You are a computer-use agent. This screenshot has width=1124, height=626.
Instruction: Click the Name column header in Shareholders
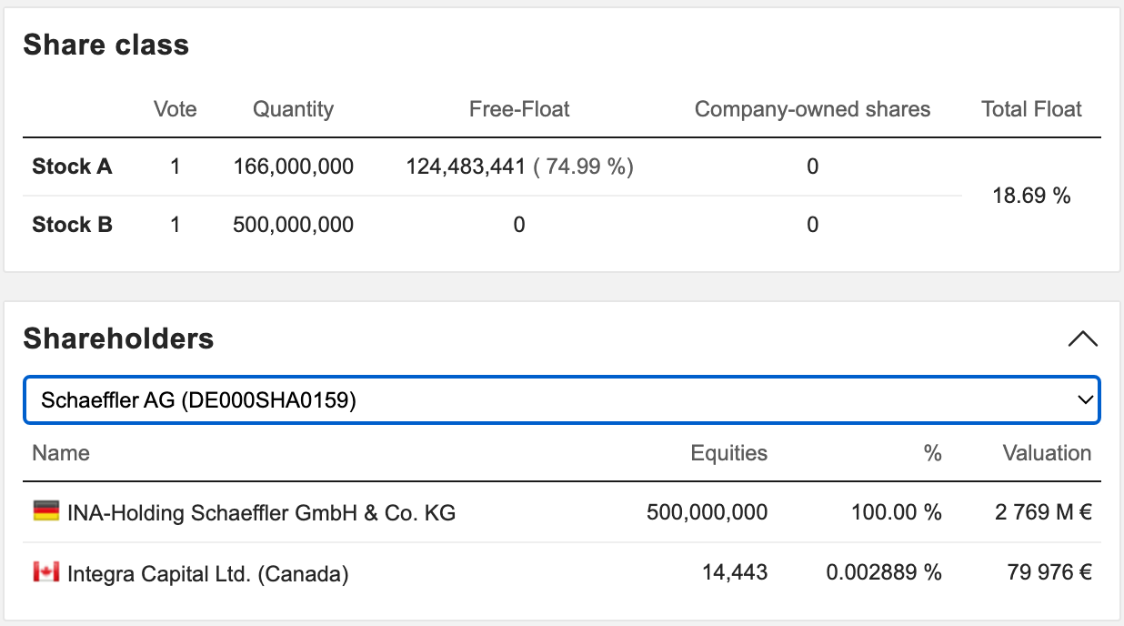pos(61,453)
